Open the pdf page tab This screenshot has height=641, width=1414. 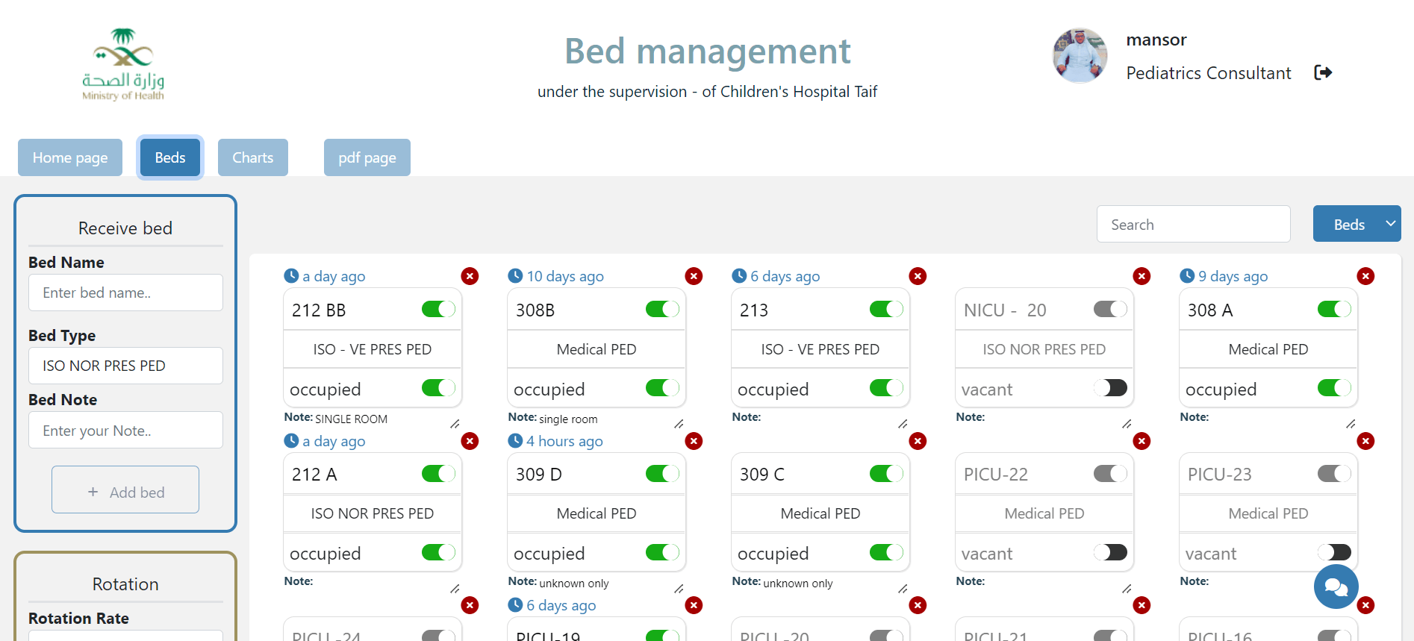pos(367,157)
